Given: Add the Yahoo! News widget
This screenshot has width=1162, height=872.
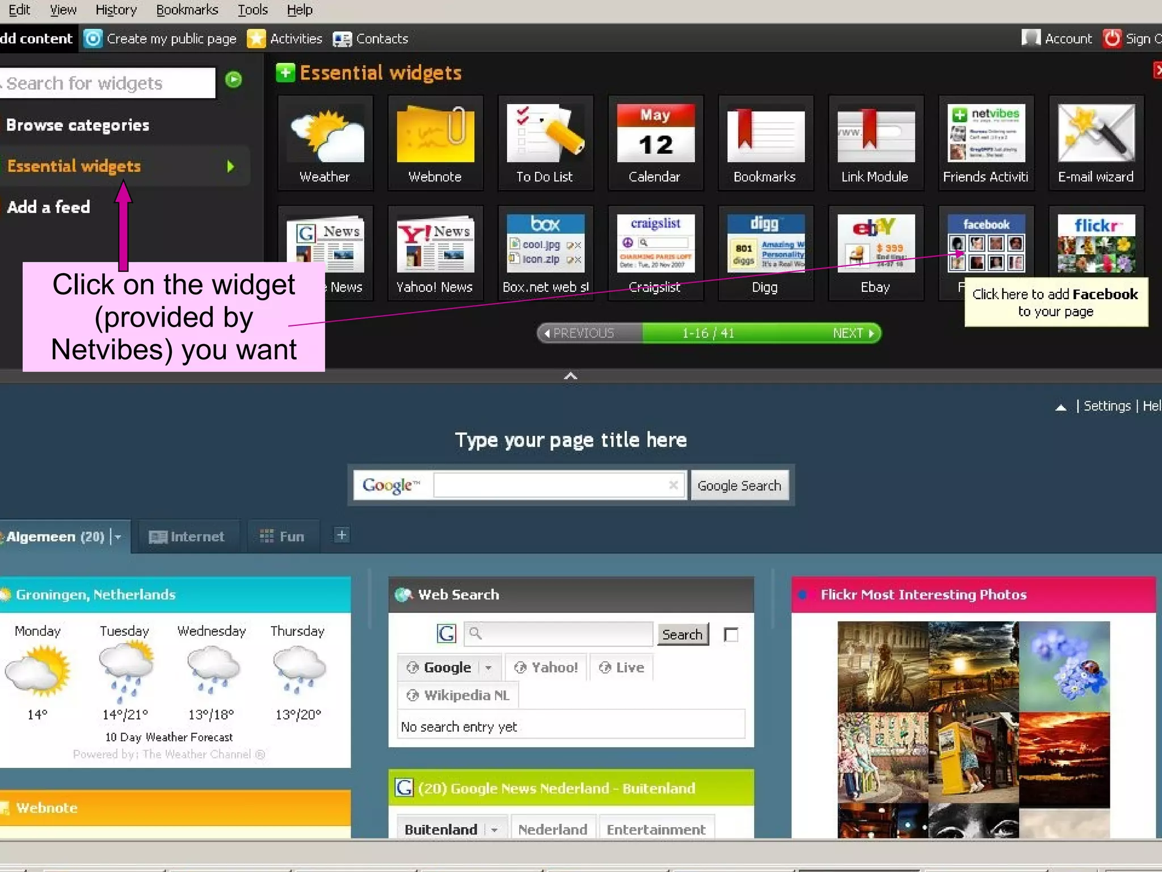Looking at the screenshot, I should (435, 253).
